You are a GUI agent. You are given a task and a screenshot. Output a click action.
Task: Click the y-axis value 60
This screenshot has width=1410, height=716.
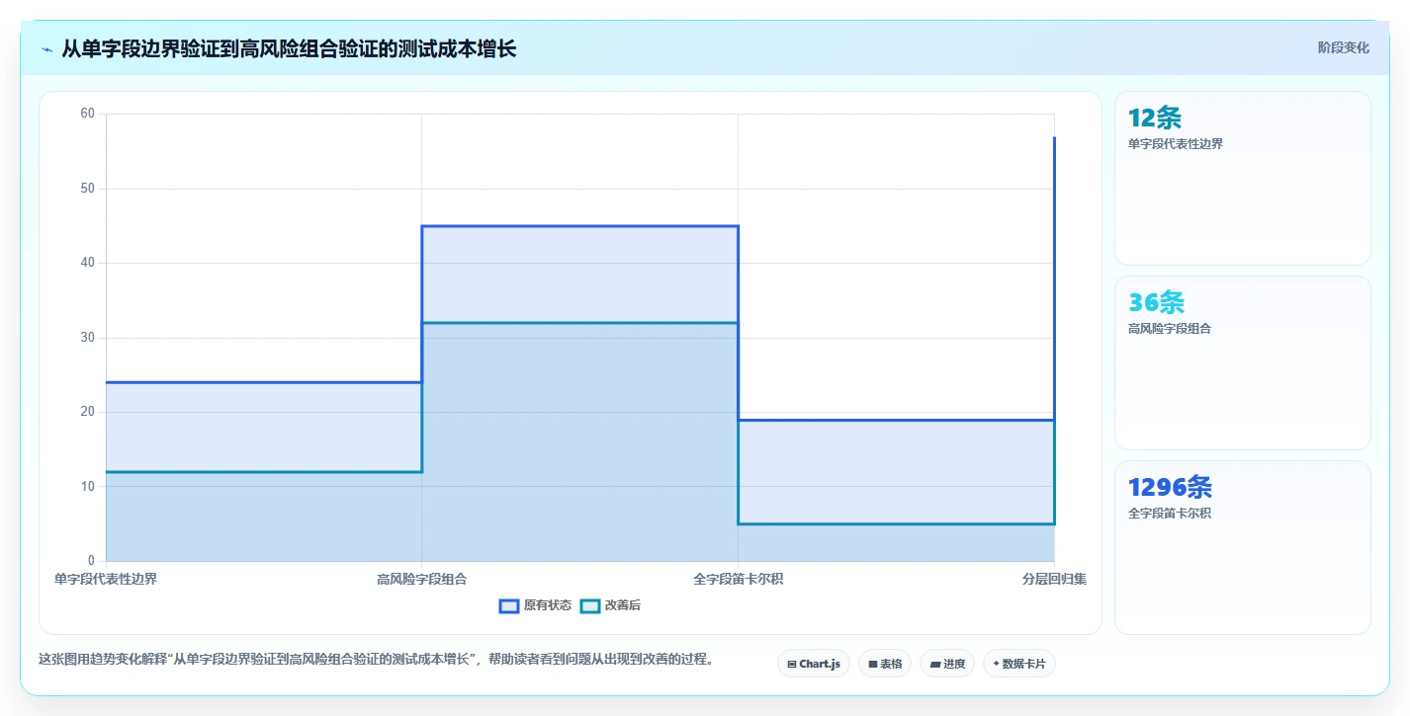[87, 114]
